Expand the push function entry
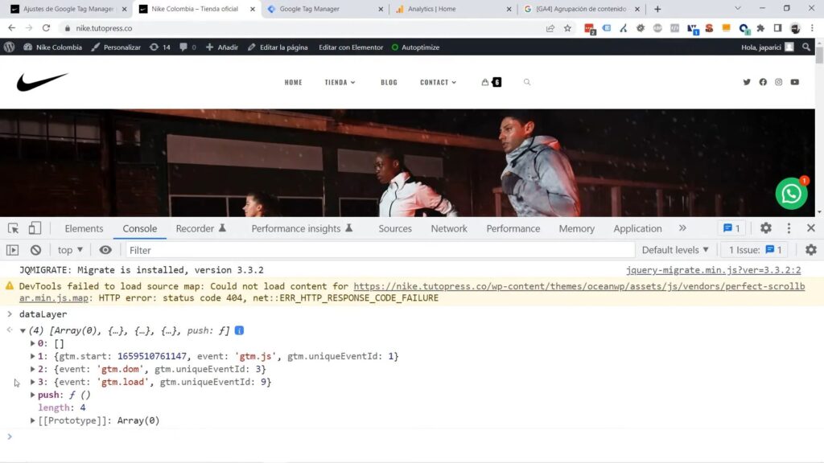Image resolution: width=824 pixels, height=463 pixels. click(x=32, y=395)
